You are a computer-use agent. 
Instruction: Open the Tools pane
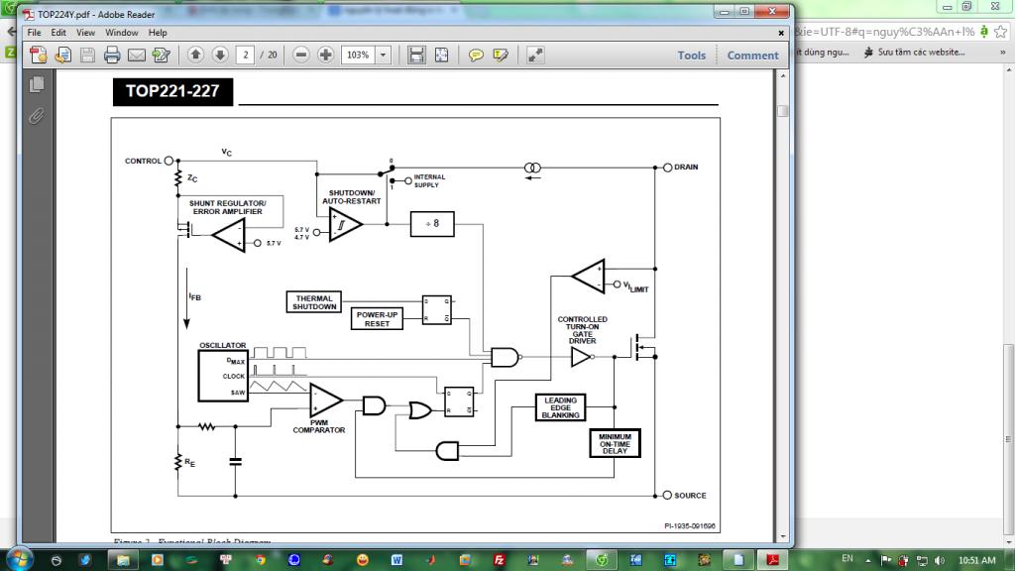tap(691, 56)
